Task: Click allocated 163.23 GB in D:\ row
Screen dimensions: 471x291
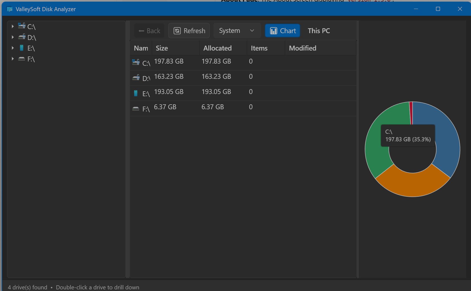Action: pos(216,77)
